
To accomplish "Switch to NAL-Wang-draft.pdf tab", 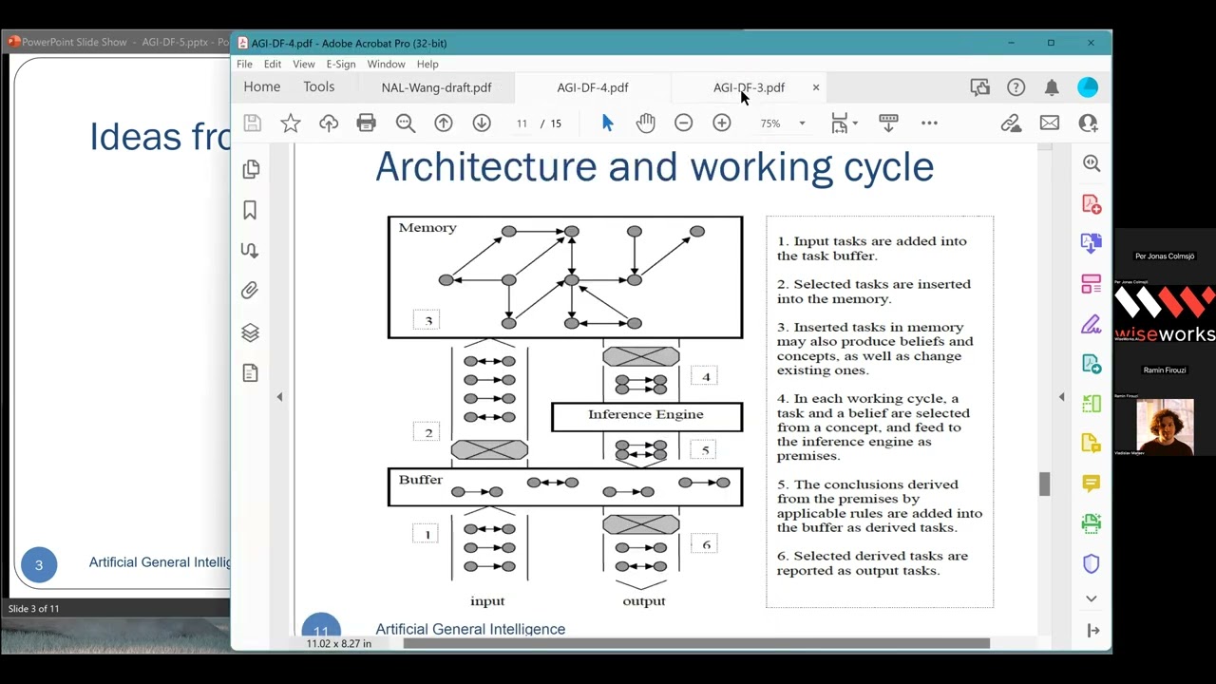I will 436,87.
